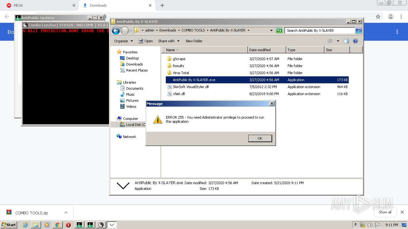Image resolution: width=408 pixels, height=229 pixels.
Task: Expand the arrow after AntiPublic By X-SLAYER breadcrumb
Action: [248, 31]
